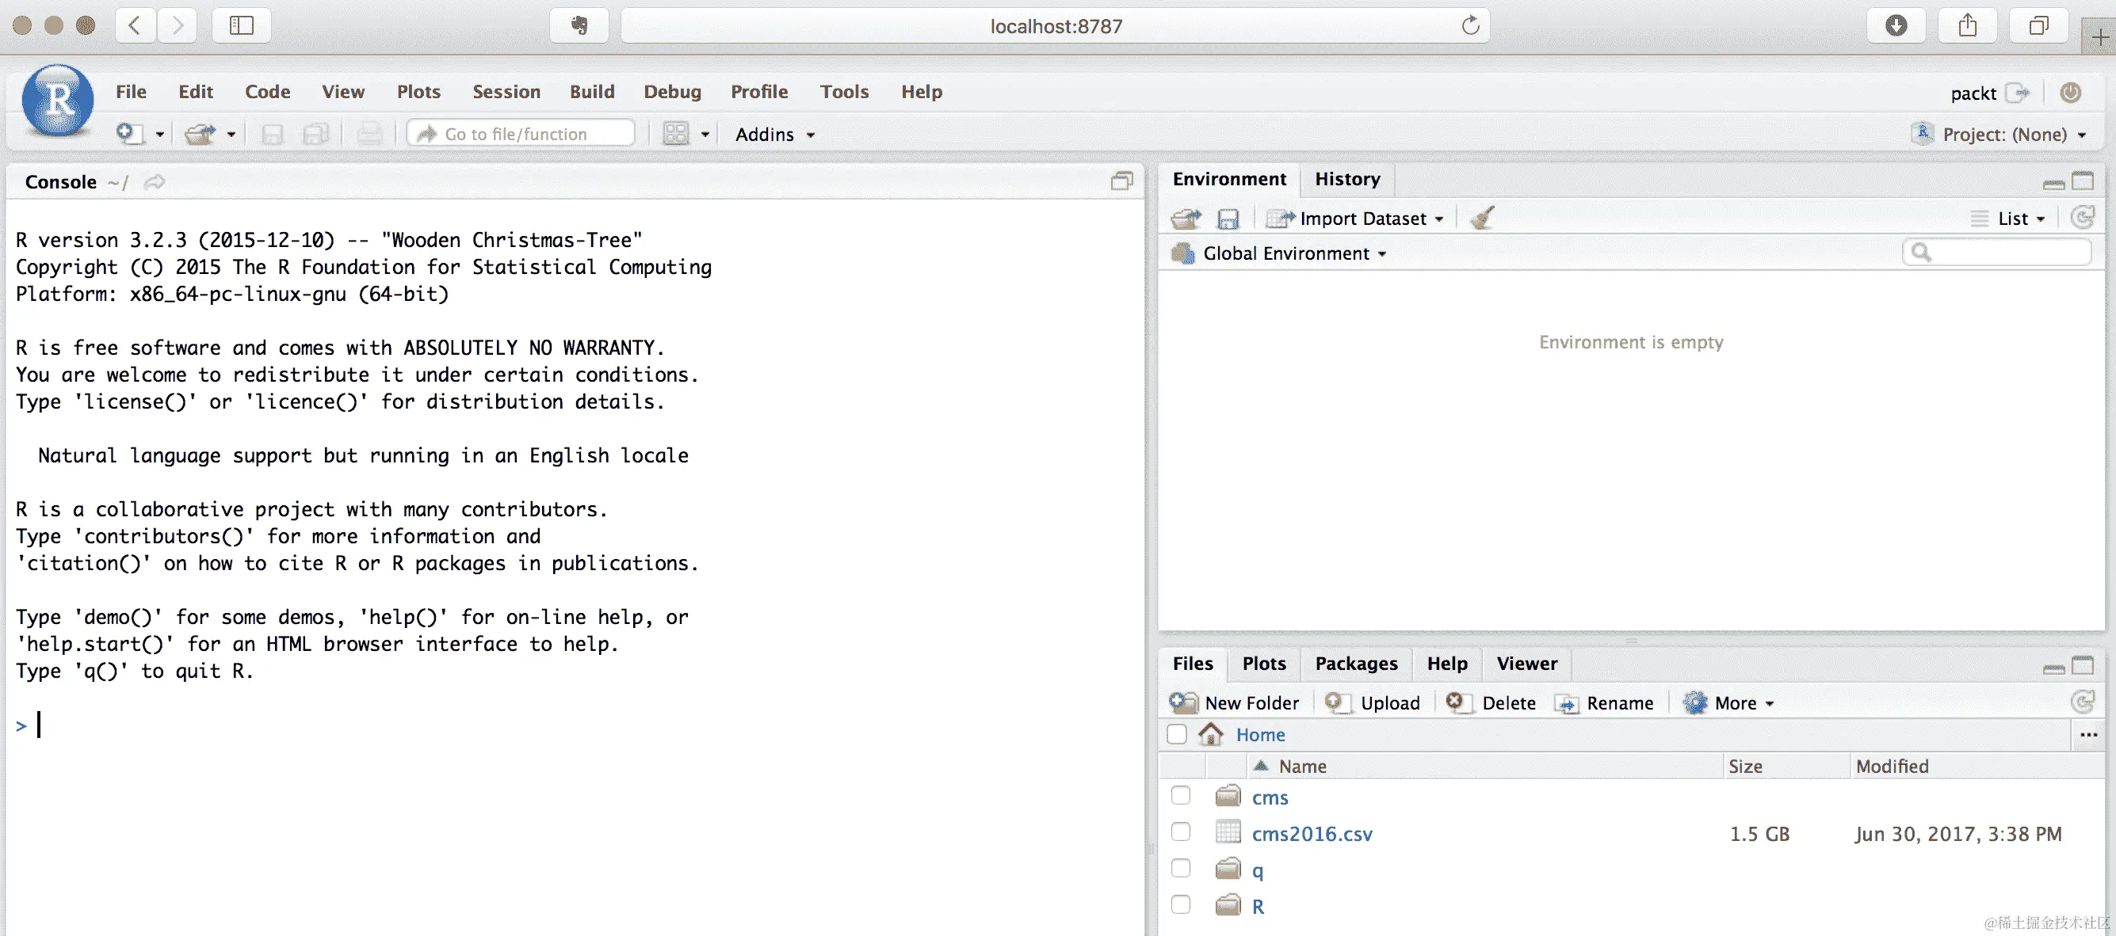
Task: Tick the checkbox for cms folder
Action: (1180, 796)
